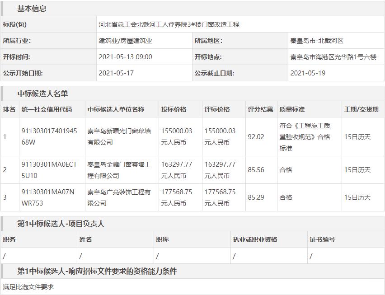This screenshot has width=385, height=295.
Task: Click credit code 91130301MA0ECT5U10
Action: (49, 170)
